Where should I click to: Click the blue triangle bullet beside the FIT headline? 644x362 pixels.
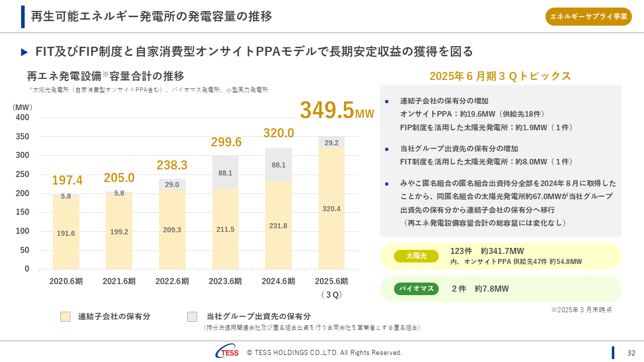pos(24,52)
